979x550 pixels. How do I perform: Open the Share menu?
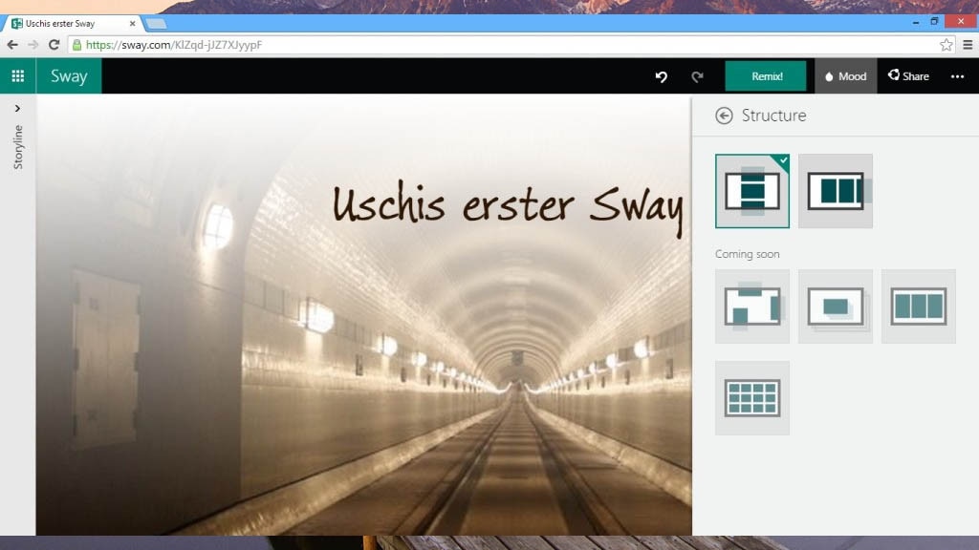click(908, 76)
